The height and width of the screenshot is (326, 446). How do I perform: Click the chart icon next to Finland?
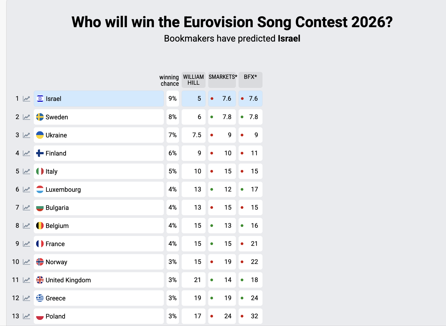point(26,153)
